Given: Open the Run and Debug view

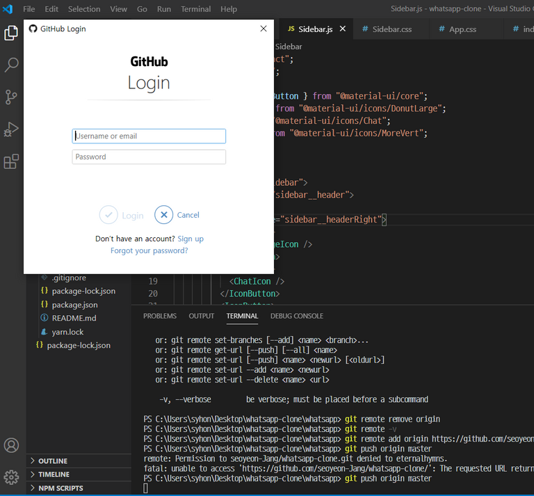Looking at the screenshot, I should 11,129.
